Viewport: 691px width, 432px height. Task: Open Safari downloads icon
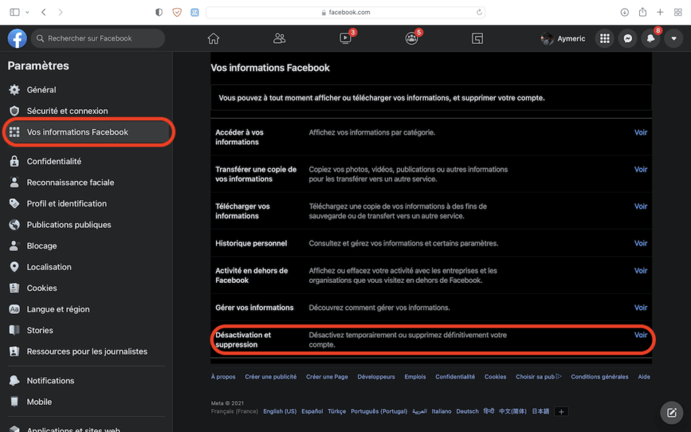[624, 12]
